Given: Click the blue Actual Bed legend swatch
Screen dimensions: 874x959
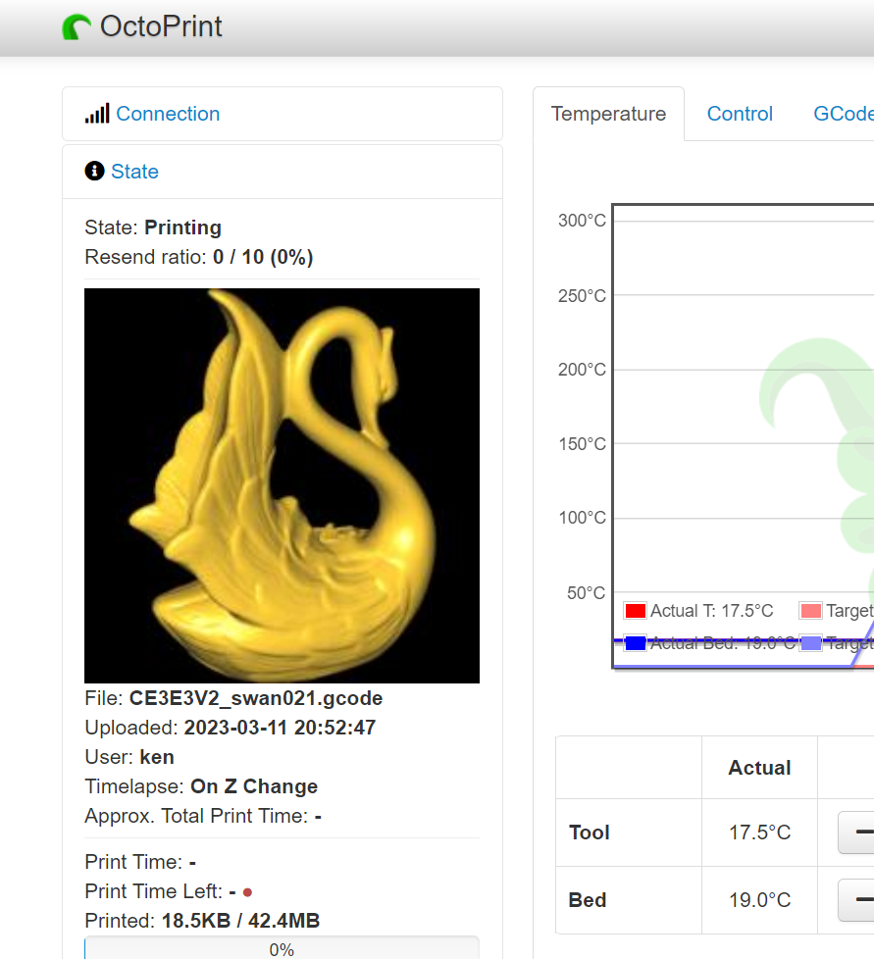Looking at the screenshot, I should pyautogui.click(x=636, y=643).
